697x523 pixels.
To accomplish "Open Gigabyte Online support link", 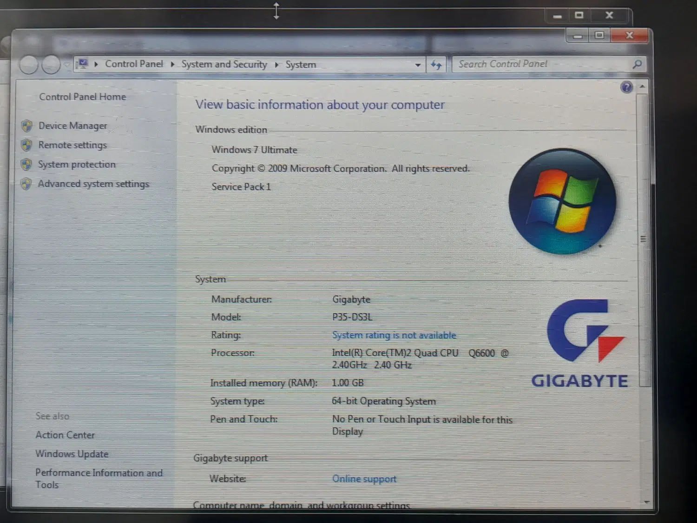I will (364, 479).
